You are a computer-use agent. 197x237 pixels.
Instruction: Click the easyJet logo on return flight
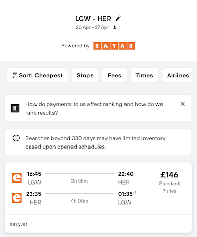[x=17, y=198]
